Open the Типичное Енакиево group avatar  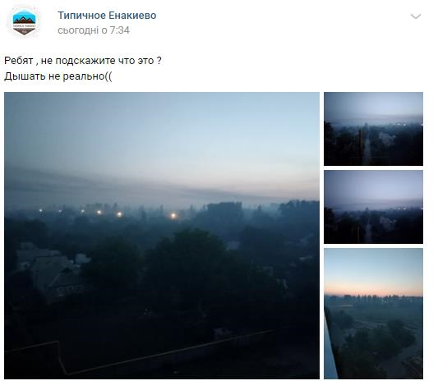[25, 22]
